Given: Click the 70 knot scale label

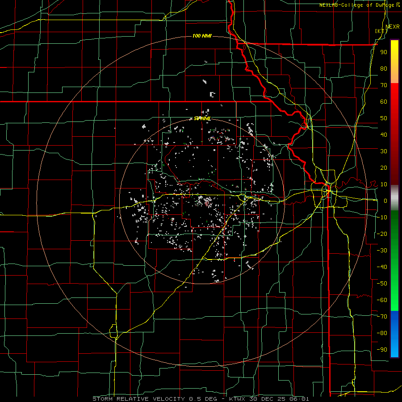Looking at the screenshot, I should [384, 85].
